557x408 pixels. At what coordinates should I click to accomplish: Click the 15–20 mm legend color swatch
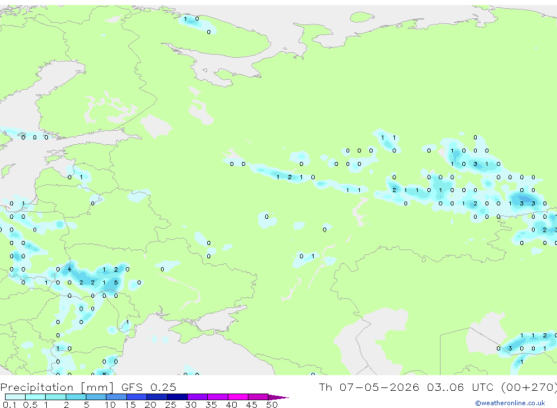point(137,397)
